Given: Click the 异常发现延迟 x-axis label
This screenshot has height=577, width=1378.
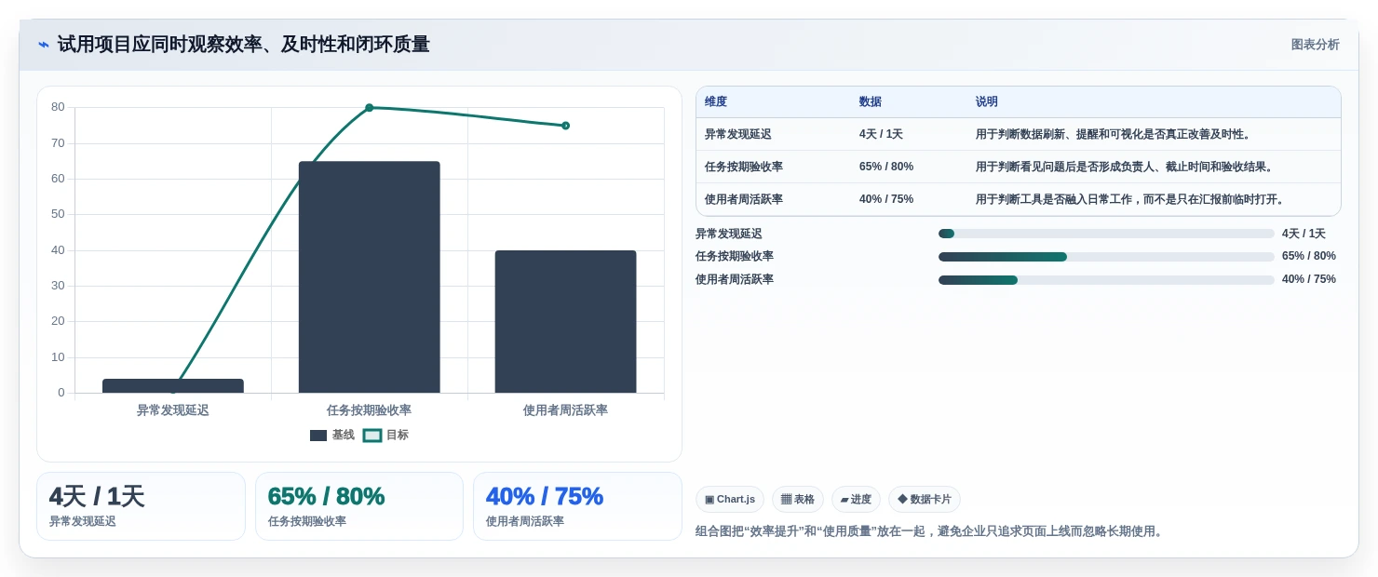Looking at the screenshot, I should pos(173,410).
